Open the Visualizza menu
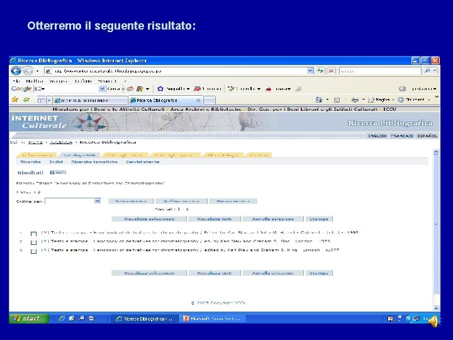The image size is (453, 340). [58, 81]
